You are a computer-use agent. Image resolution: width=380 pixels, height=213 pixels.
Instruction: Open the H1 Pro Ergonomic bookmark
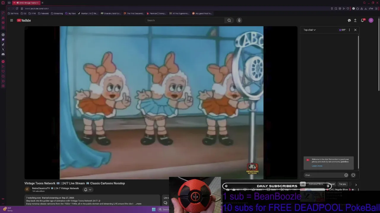click(179, 13)
